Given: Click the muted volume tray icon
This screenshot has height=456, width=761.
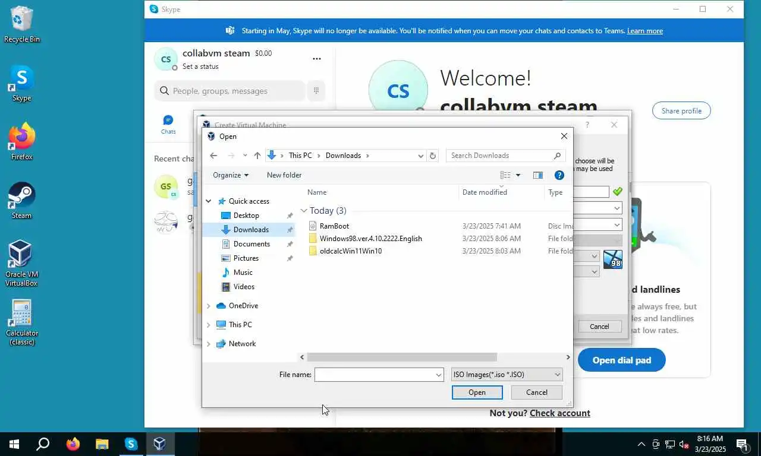Looking at the screenshot, I should [x=684, y=444].
